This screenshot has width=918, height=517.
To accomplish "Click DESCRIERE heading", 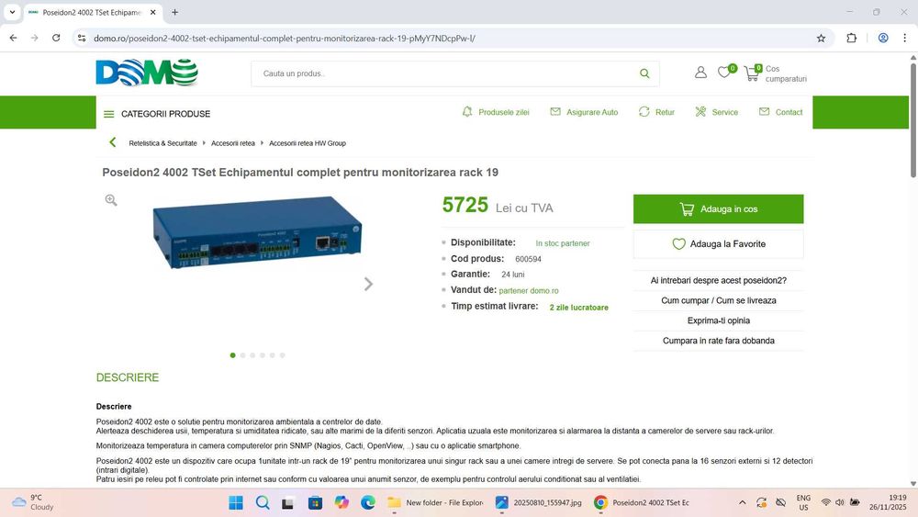I will click(x=128, y=377).
